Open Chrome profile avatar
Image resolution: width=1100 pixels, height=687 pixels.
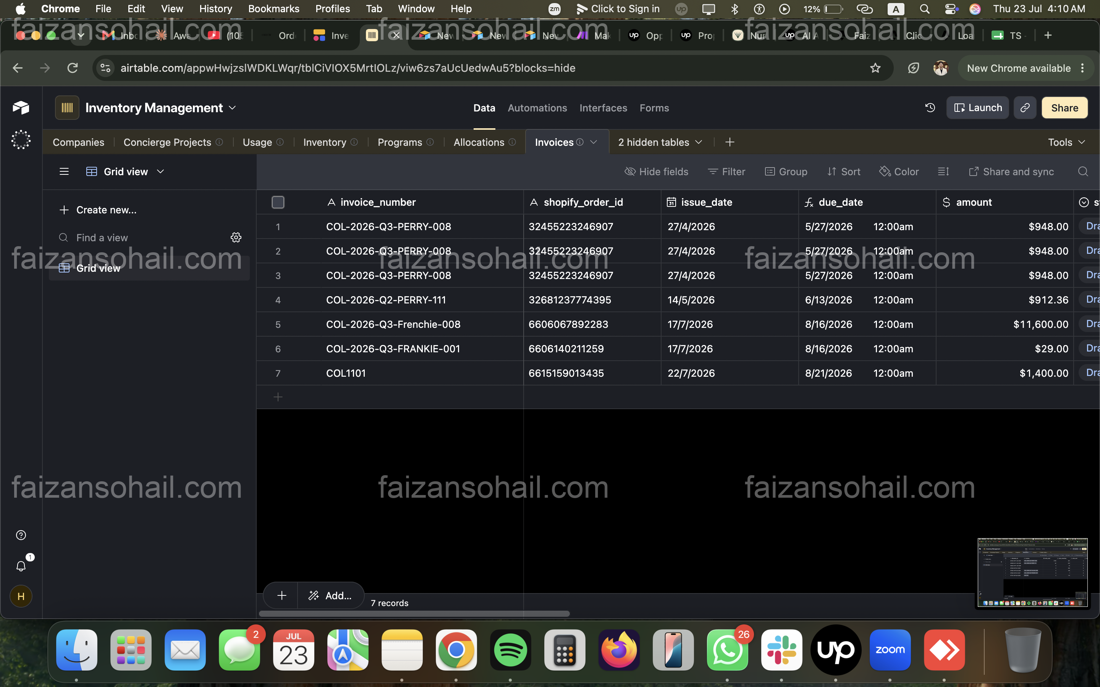coord(940,68)
